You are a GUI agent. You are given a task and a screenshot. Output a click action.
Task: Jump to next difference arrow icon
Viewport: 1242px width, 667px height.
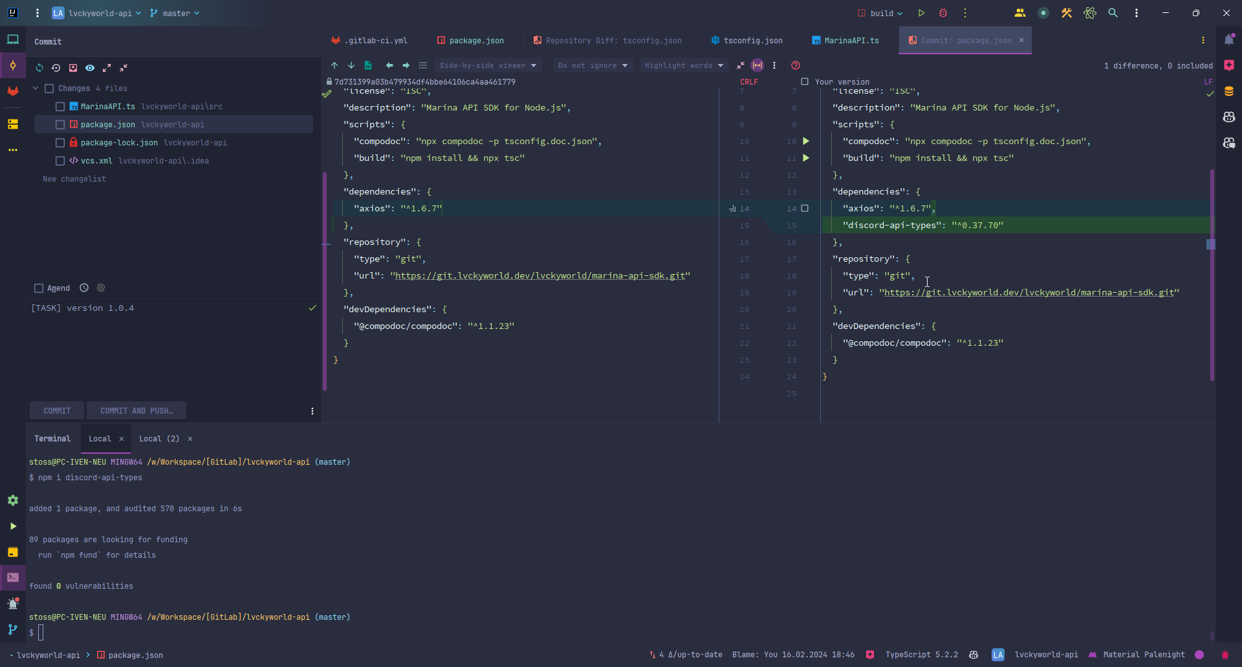tap(351, 65)
